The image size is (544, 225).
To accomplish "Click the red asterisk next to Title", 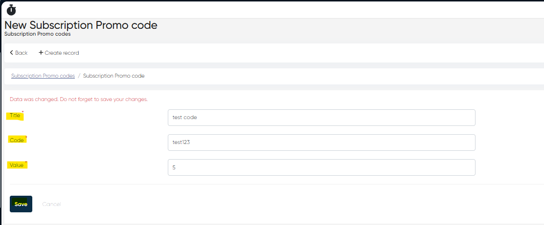I will pos(23,112).
